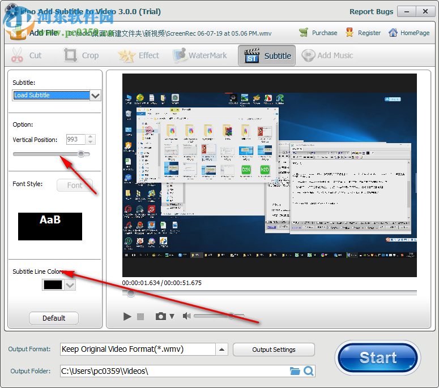The height and width of the screenshot is (388, 439).
Task: Open Output Settings
Action: pos(274,350)
